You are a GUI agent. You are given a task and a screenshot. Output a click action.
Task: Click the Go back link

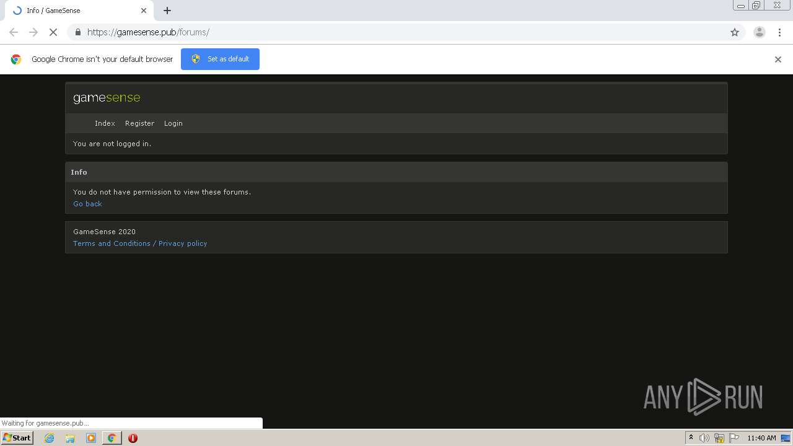(x=87, y=204)
